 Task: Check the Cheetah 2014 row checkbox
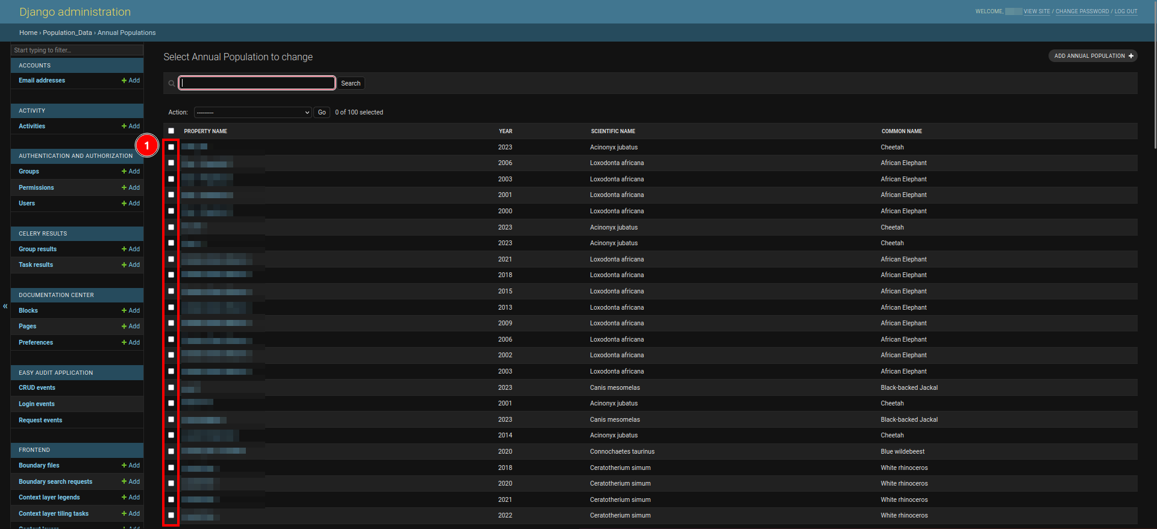coord(171,435)
